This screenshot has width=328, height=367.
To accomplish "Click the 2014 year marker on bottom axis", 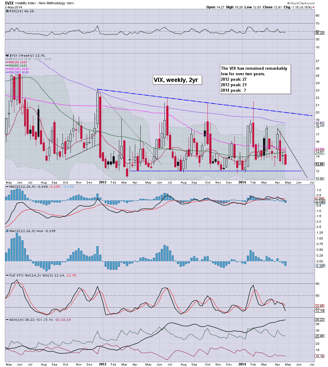I will (x=242, y=364).
